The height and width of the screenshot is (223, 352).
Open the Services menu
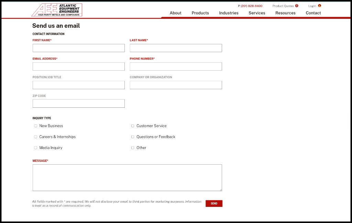(x=257, y=13)
